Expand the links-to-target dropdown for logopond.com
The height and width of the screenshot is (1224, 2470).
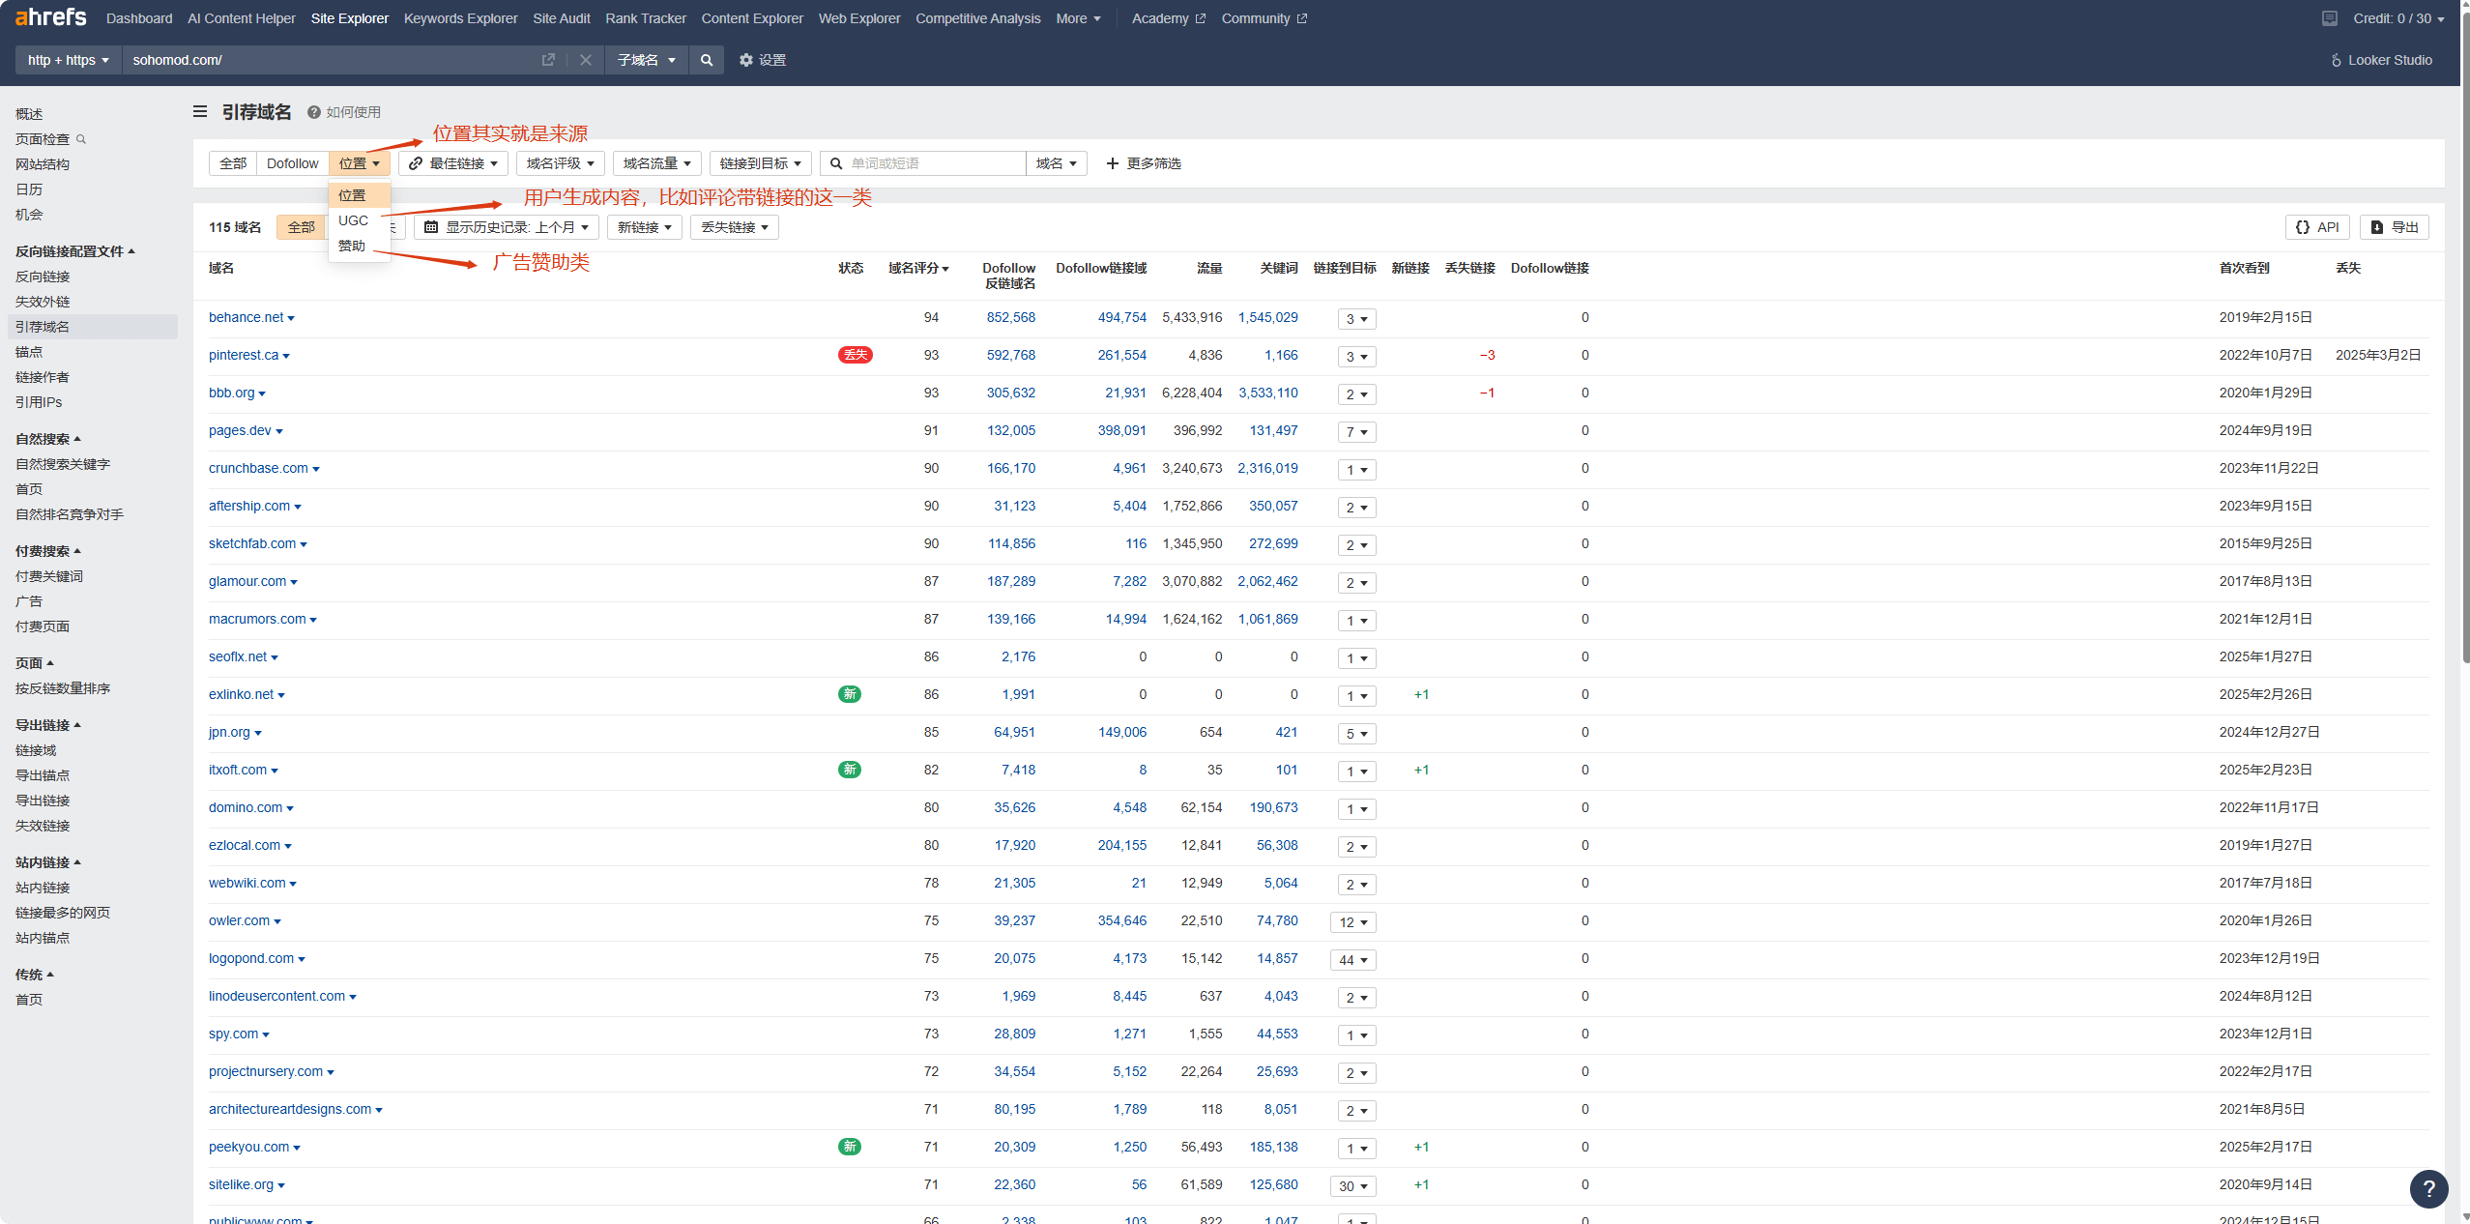coord(1351,960)
